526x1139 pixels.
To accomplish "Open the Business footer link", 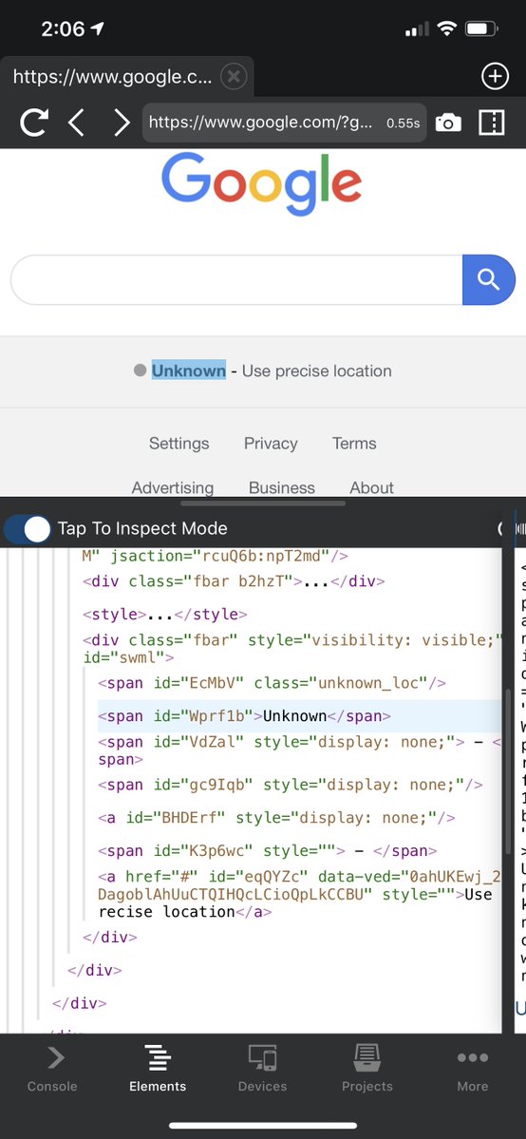I will (282, 487).
